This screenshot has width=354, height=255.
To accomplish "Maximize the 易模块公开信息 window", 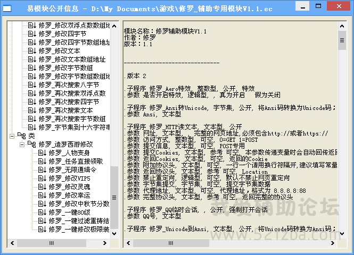I will coord(318,6).
